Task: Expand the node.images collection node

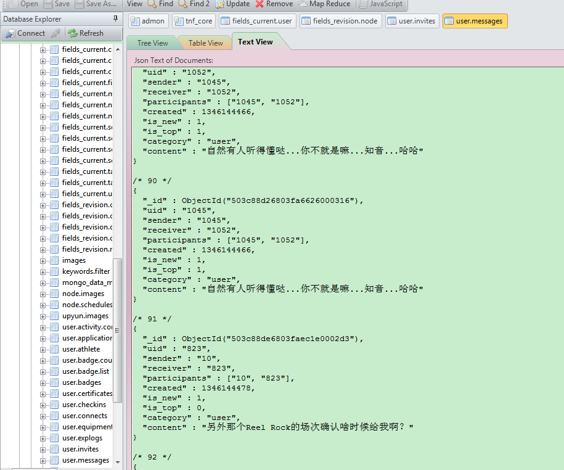Action: (x=43, y=294)
